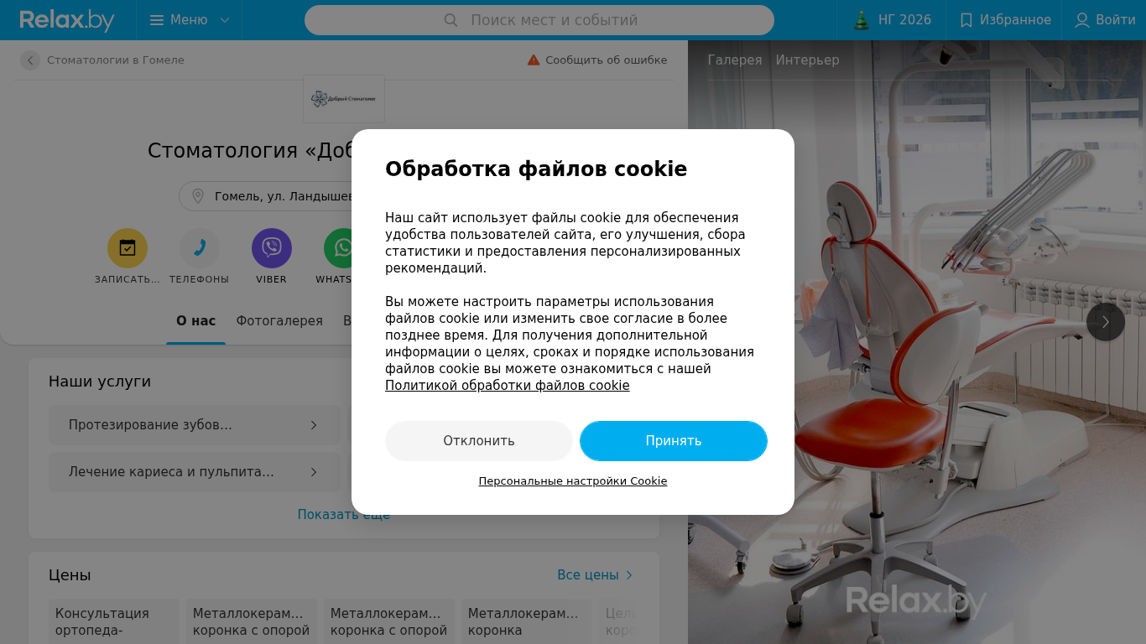This screenshot has width=1146, height=644.
Task: Open the purple Viber icon
Action: point(272,248)
